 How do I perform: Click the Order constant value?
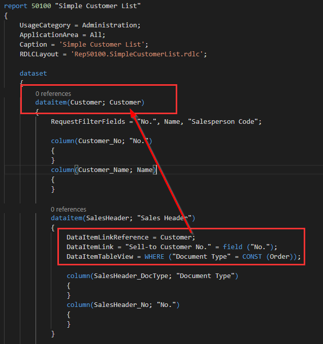pos(279,257)
